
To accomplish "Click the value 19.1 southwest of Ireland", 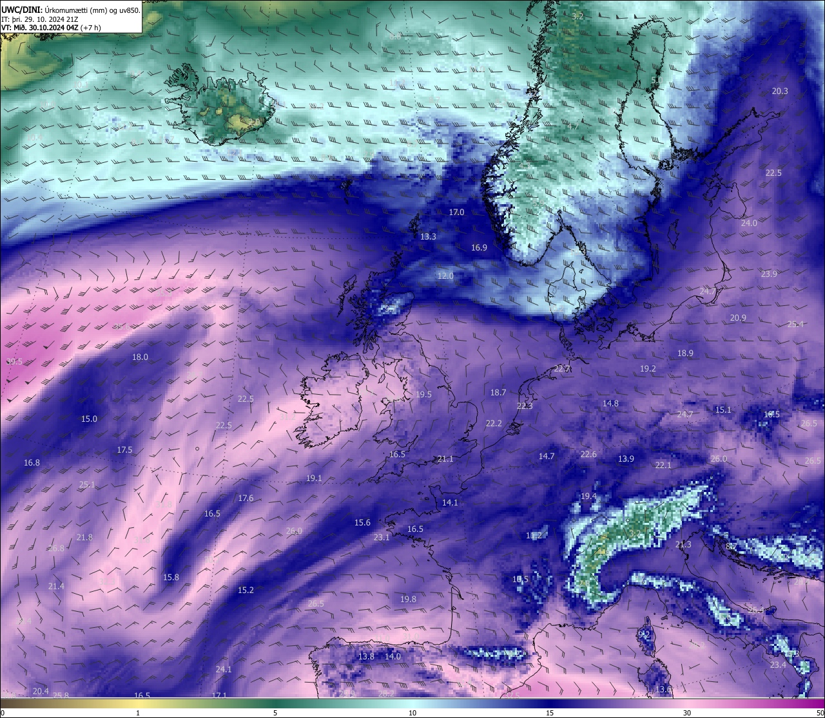I will coord(314,478).
